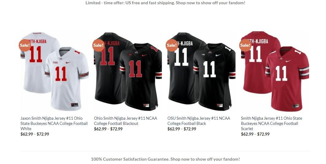Click the black jersey's $62.99 – $72.99 price
The width and height of the screenshot is (326, 164).
coord(182,129)
